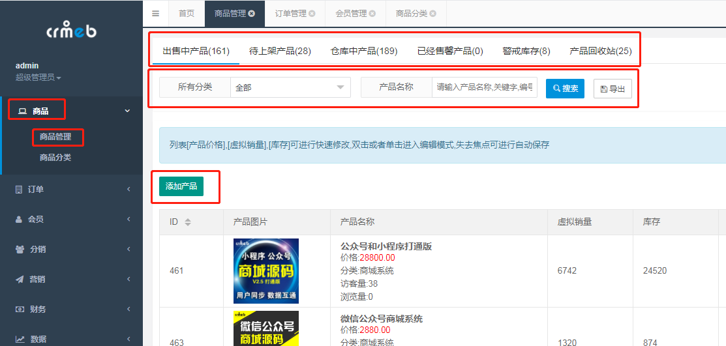
Task: Click the 添加产品 button
Action: pyautogui.click(x=181, y=186)
